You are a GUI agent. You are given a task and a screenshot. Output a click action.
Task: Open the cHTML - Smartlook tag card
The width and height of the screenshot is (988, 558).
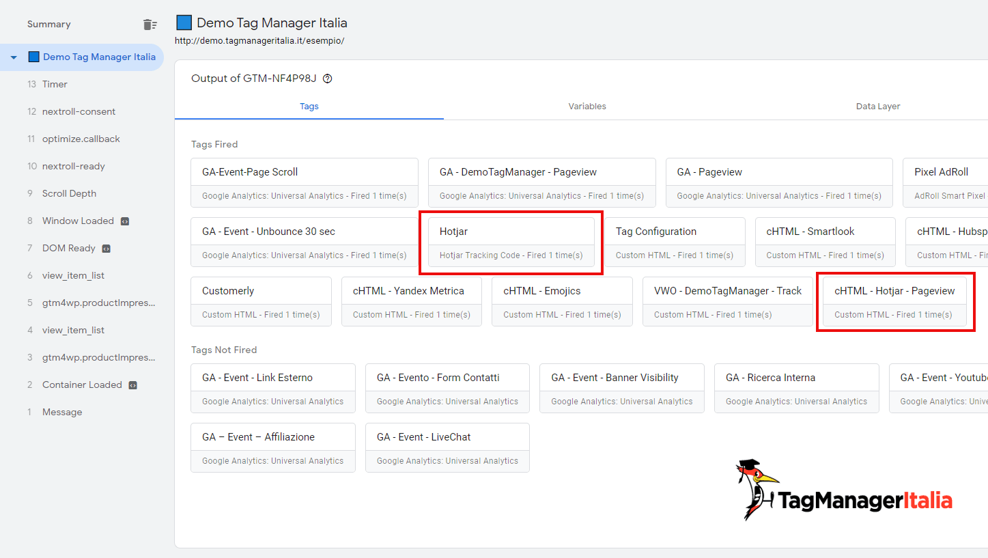click(825, 242)
